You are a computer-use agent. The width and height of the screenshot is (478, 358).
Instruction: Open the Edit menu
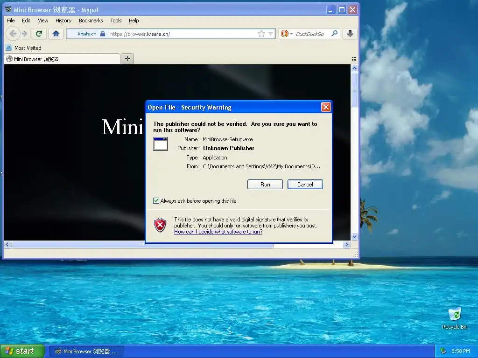coord(26,21)
